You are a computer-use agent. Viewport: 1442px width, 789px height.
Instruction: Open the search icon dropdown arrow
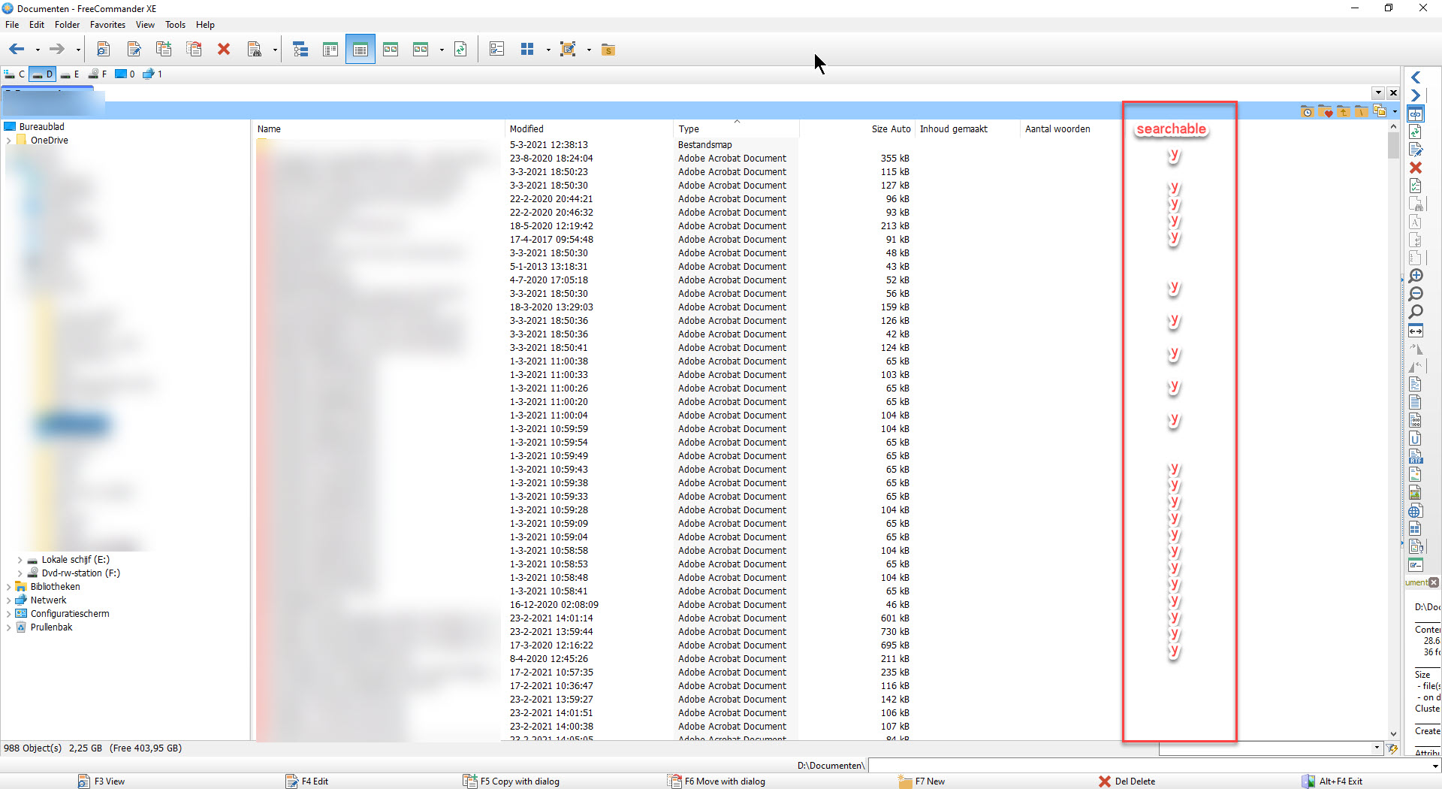(275, 50)
